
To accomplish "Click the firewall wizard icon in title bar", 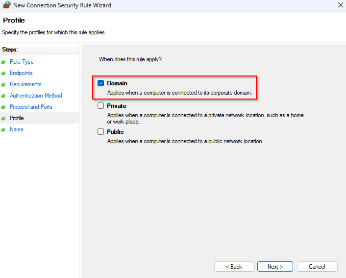I will [7, 5].
